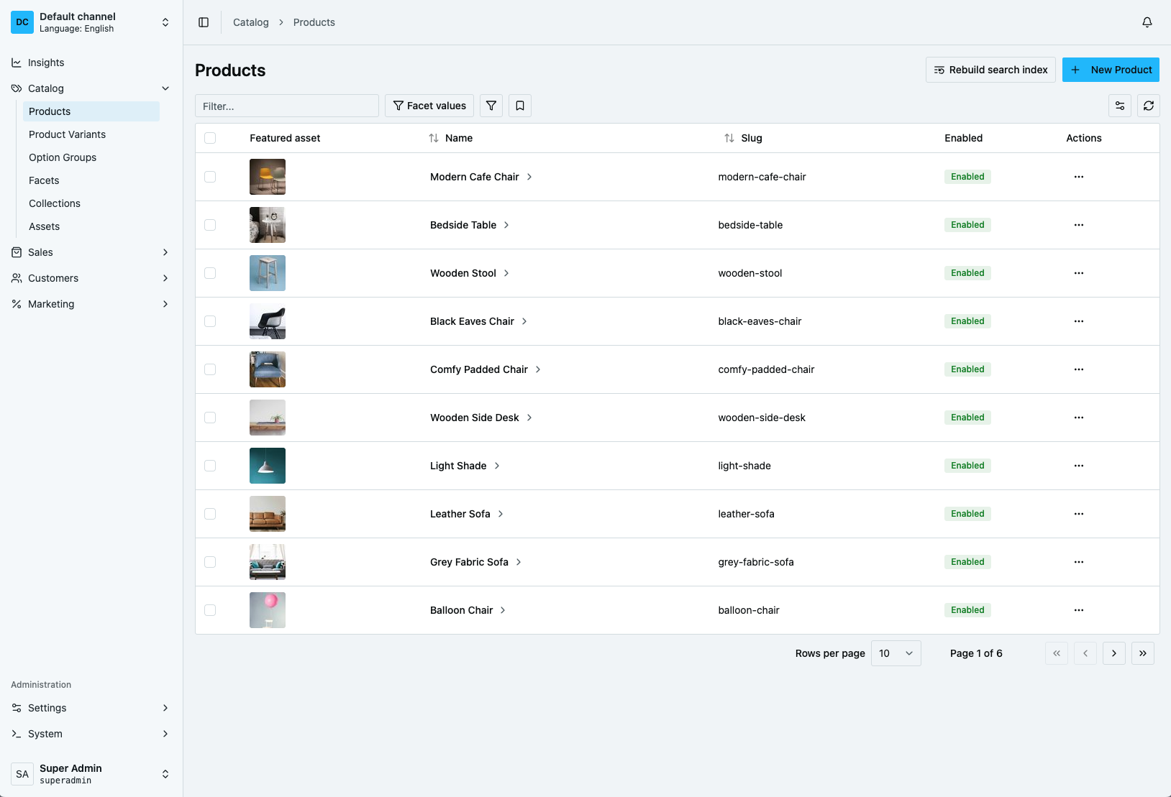Open Product Variants in sidebar
The height and width of the screenshot is (797, 1171).
click(x=67, y=134)
